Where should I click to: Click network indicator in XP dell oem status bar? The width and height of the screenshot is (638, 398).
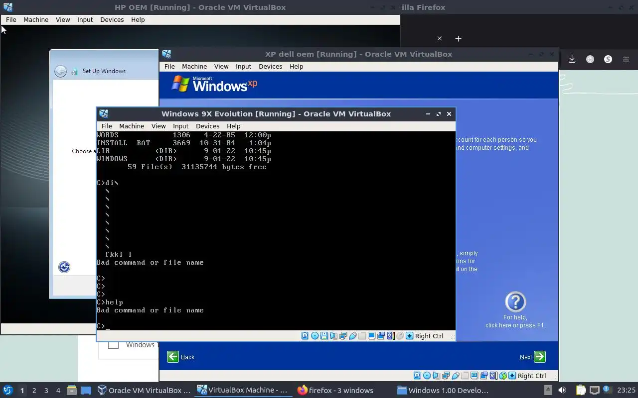446,376
